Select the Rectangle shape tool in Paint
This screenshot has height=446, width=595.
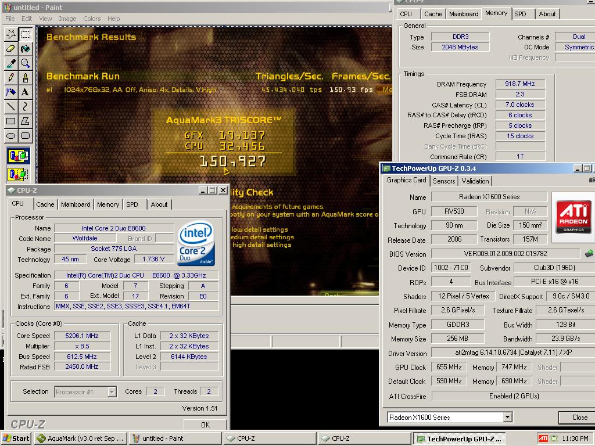click(11, 121)
